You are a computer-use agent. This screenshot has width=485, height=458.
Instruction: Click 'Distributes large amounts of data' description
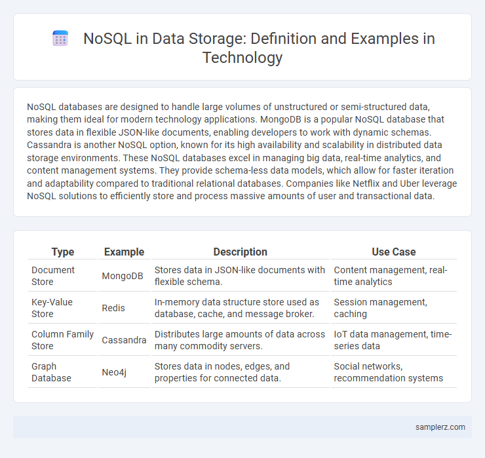241,340
